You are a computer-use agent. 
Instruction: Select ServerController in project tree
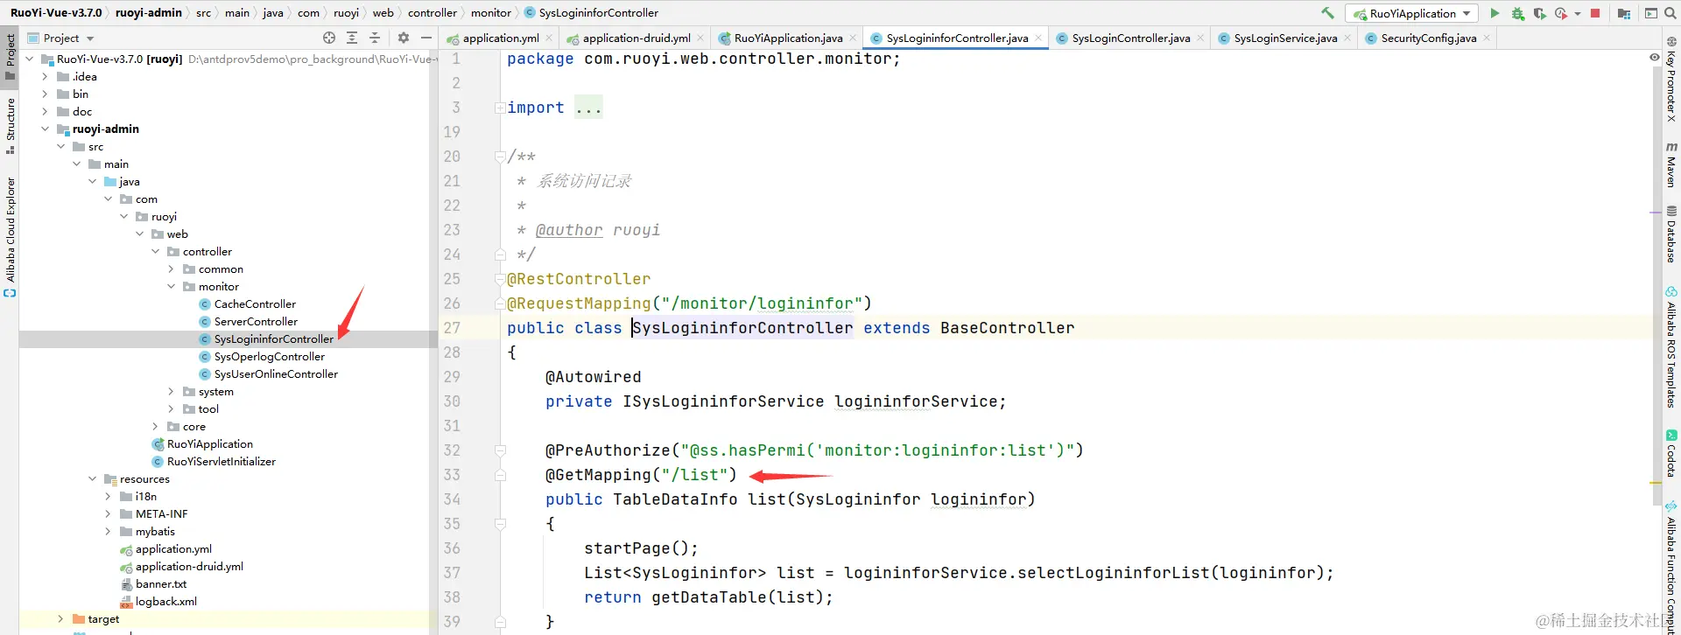[256, 321]
